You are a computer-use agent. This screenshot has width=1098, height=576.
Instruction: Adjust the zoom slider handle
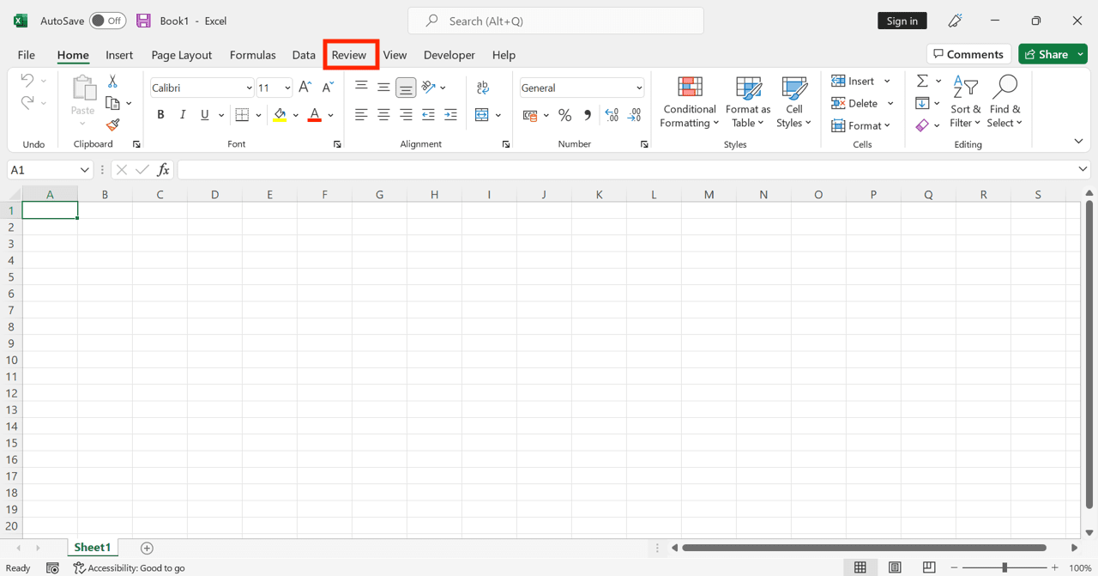tap(1004, 567)
